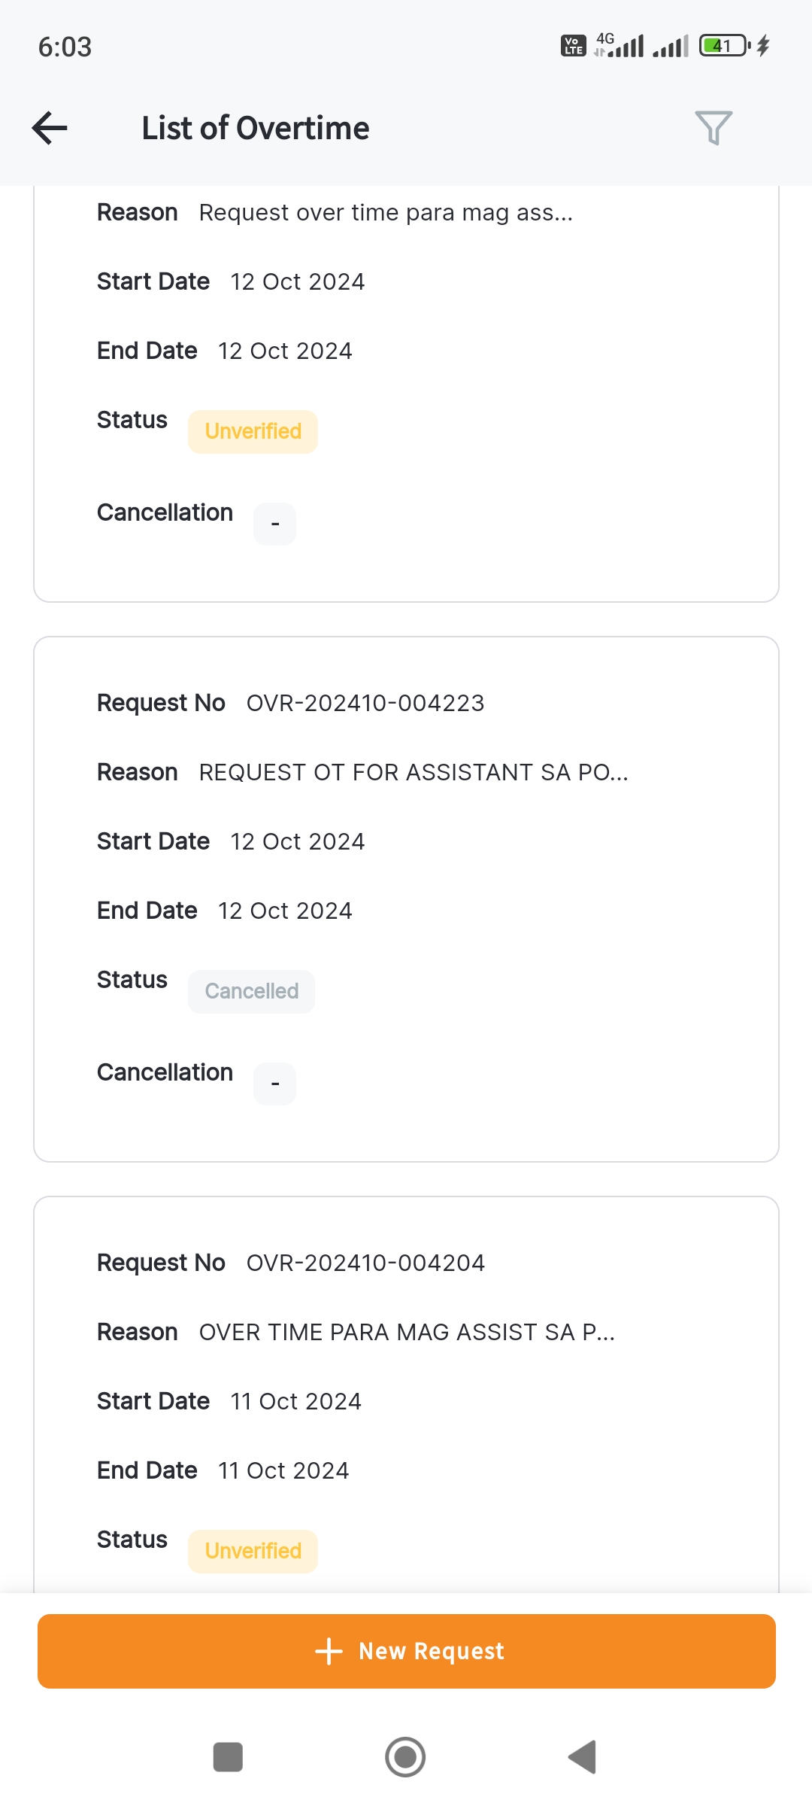Tap the plus icon on New Request

point(329,1651)
